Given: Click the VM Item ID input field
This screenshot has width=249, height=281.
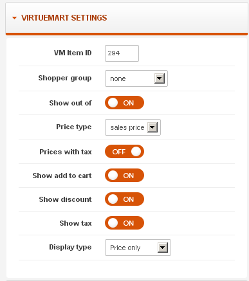Looking at the screenshot, I should point(122,53).
